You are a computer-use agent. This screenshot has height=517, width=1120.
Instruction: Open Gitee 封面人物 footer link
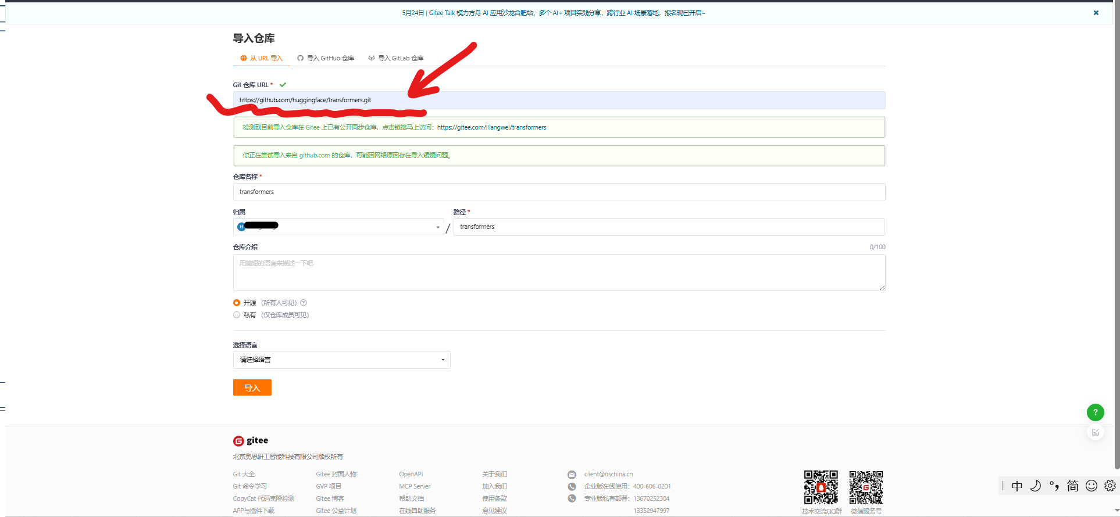click(336, 474)
